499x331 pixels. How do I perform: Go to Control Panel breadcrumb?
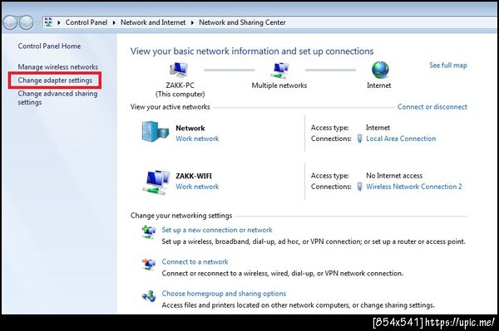click(x=86, y=22)
